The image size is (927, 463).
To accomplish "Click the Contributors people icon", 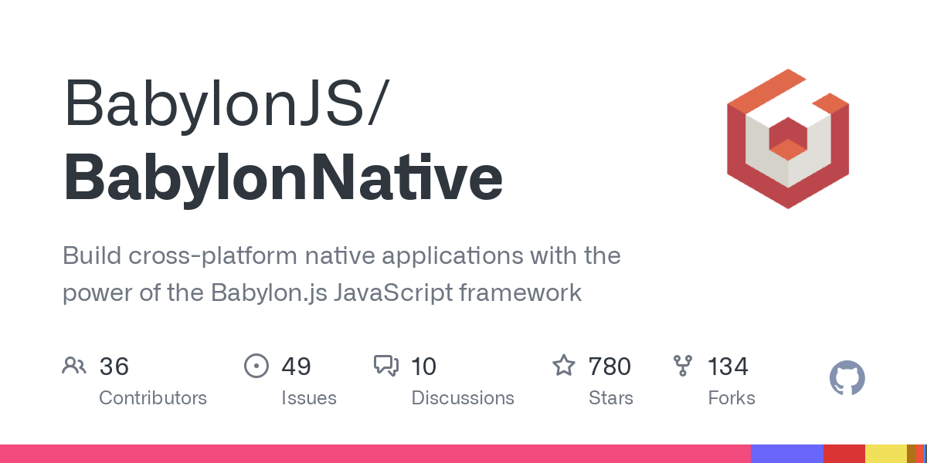I will point(73,365).
